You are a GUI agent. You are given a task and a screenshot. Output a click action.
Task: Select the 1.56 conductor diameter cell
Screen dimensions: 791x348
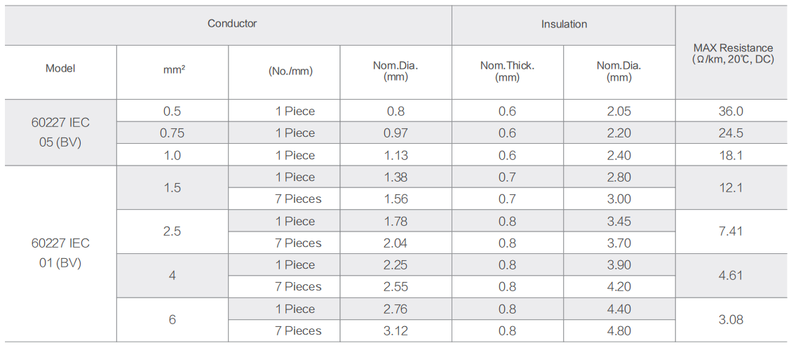pyautogui.click(x=395, y=199)
